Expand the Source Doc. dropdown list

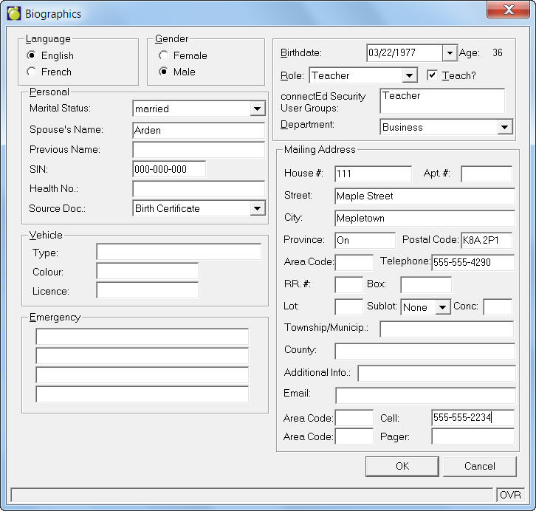[257, 209]
